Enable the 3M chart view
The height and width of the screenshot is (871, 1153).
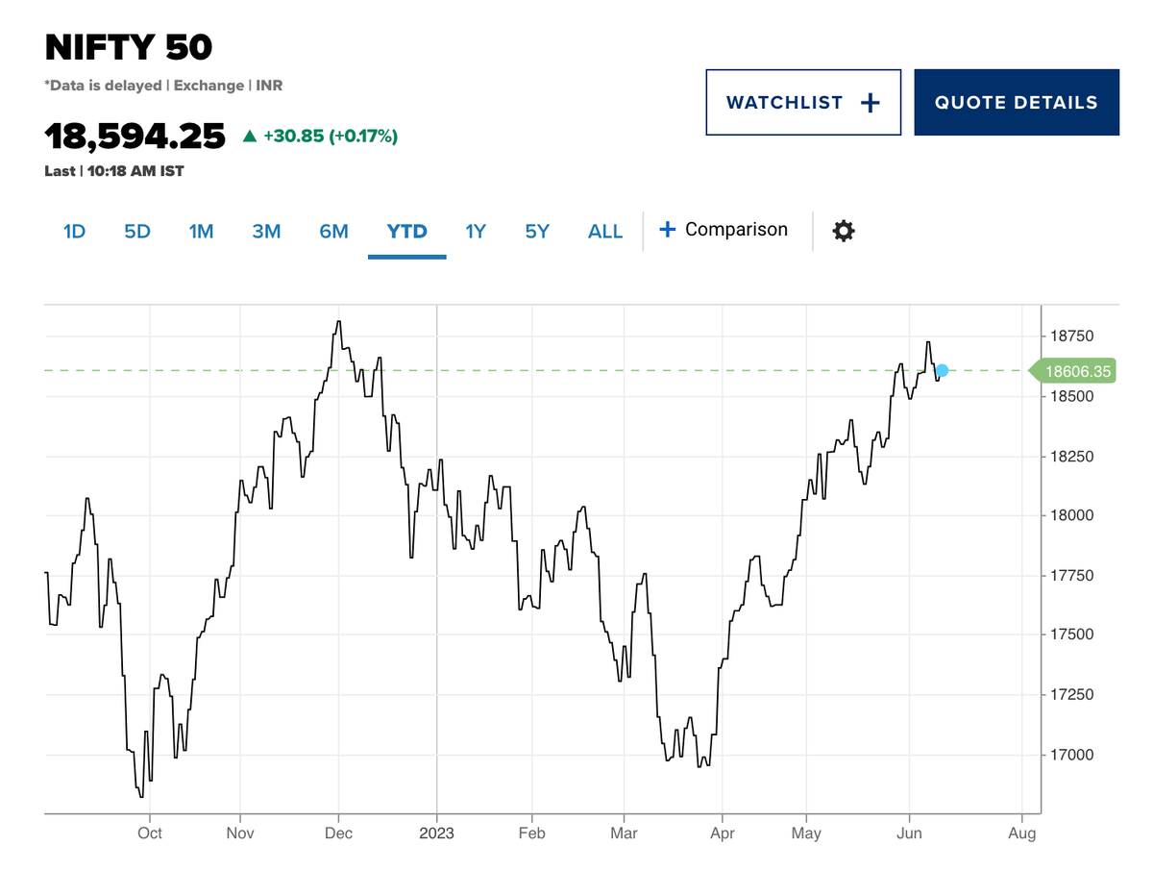266,231
